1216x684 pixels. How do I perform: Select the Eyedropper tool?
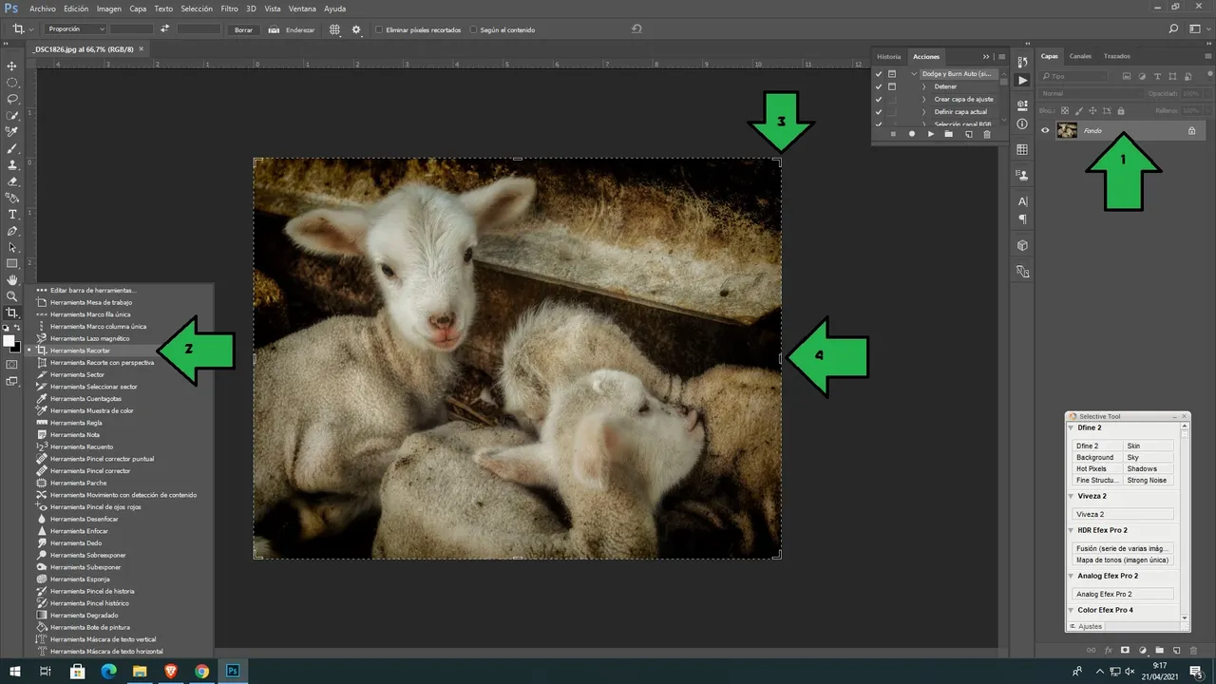[12, 132]
